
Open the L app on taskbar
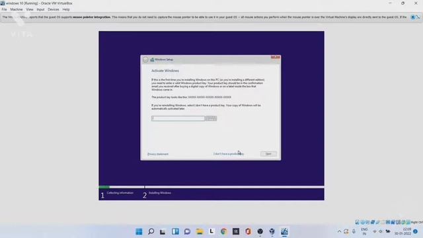pos(211,231)
